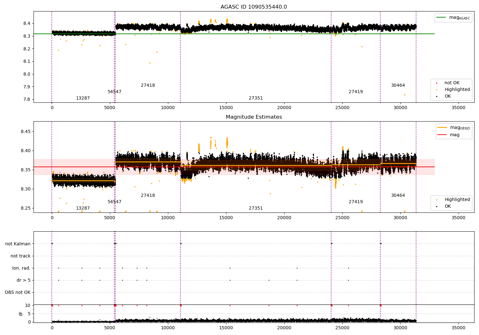
Task: Click y-axis tick 5 in the dr panel
Action: click(29, 314)
